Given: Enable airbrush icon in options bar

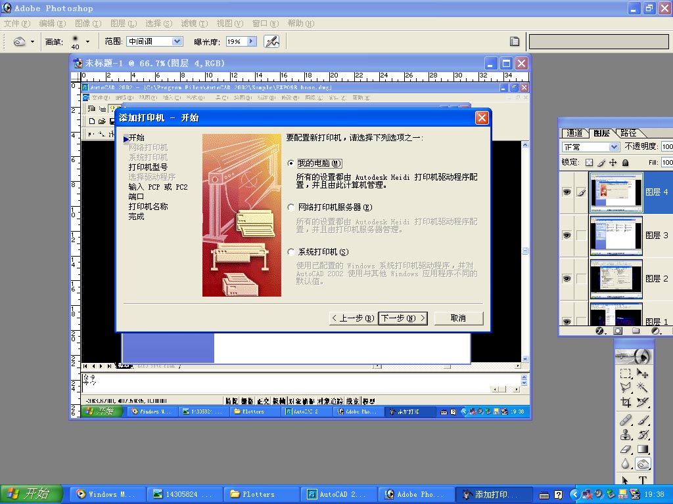Looking at the screenshot, I should [x=271, y=41].
